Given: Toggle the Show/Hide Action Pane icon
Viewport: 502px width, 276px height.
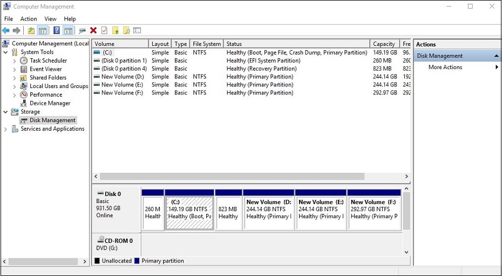Looking at the screenshot, I should [x=68, y=30].
